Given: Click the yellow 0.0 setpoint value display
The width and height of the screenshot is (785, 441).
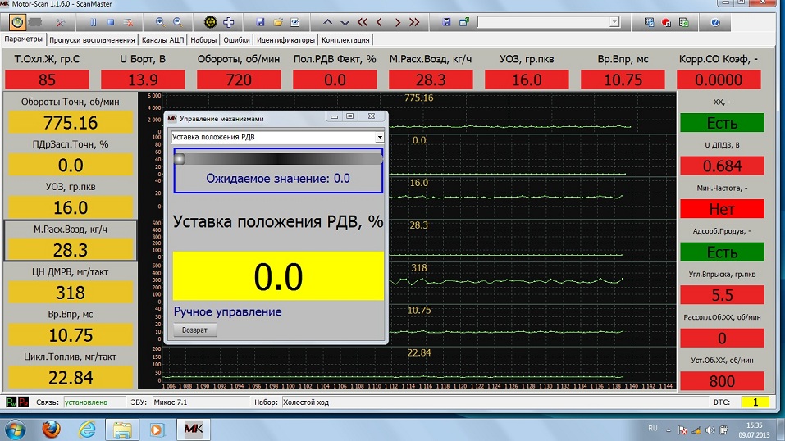Looking at the screenshot, I should click(x=278, y=275).
